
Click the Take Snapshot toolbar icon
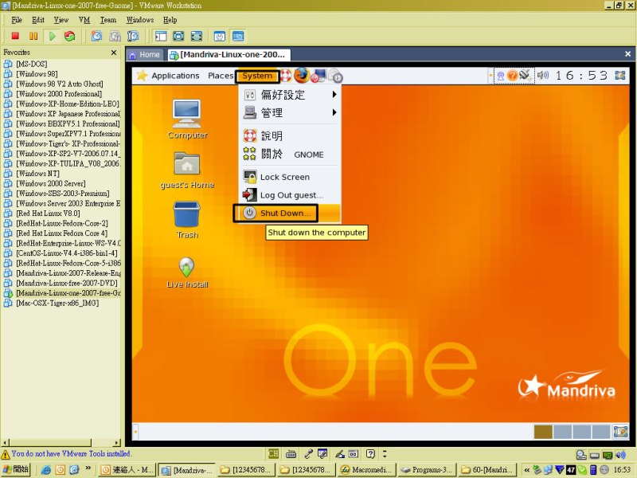[x=96, y=36]
